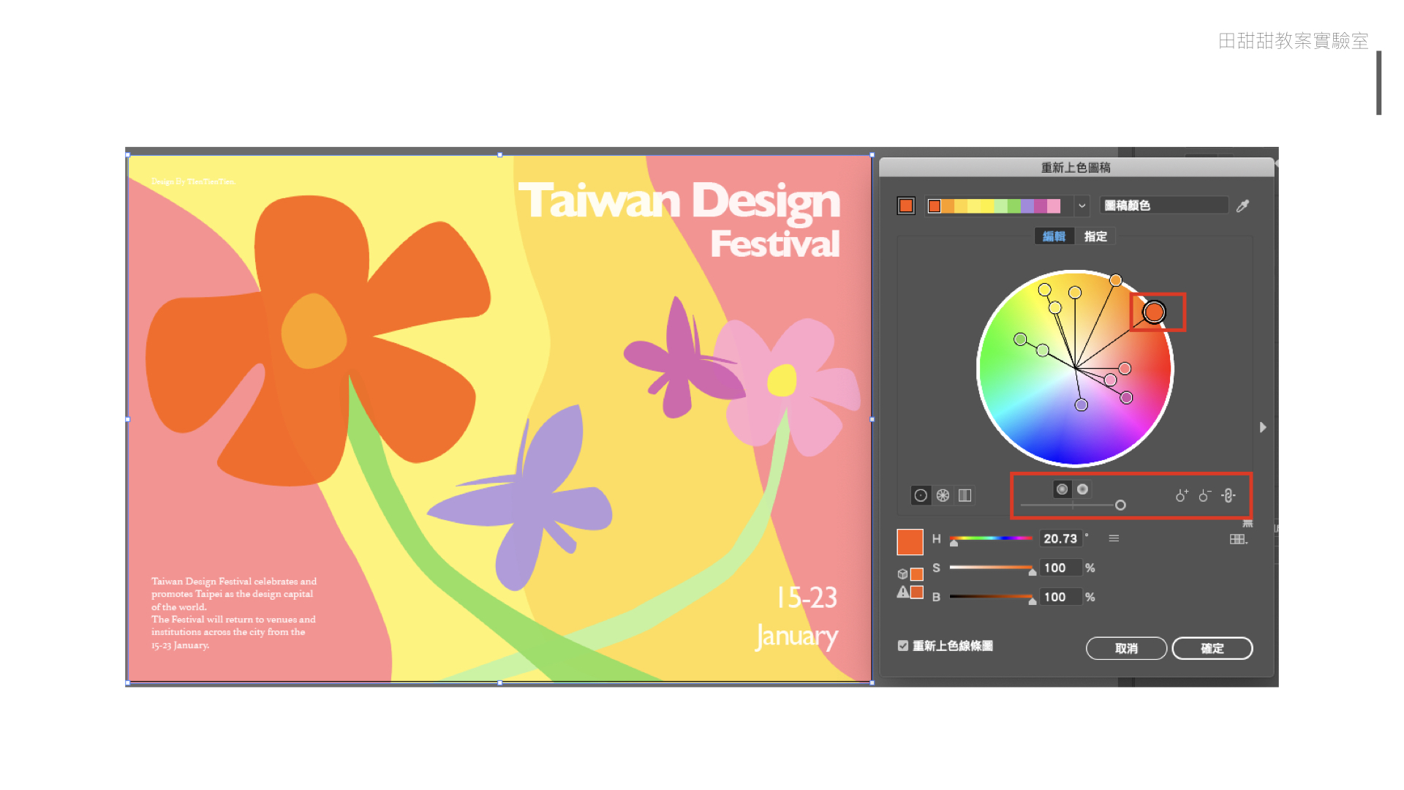
Task: Click the eyedropper icon beside 圖稿顏色
Action: coord(1242,206)
